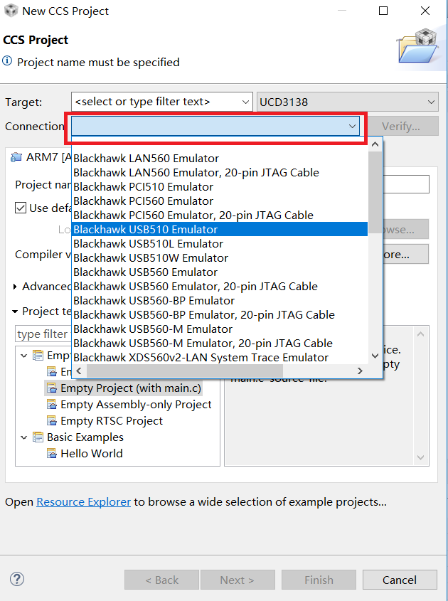
Task: Click the CCS cube title bar icon
Action: 11,11
